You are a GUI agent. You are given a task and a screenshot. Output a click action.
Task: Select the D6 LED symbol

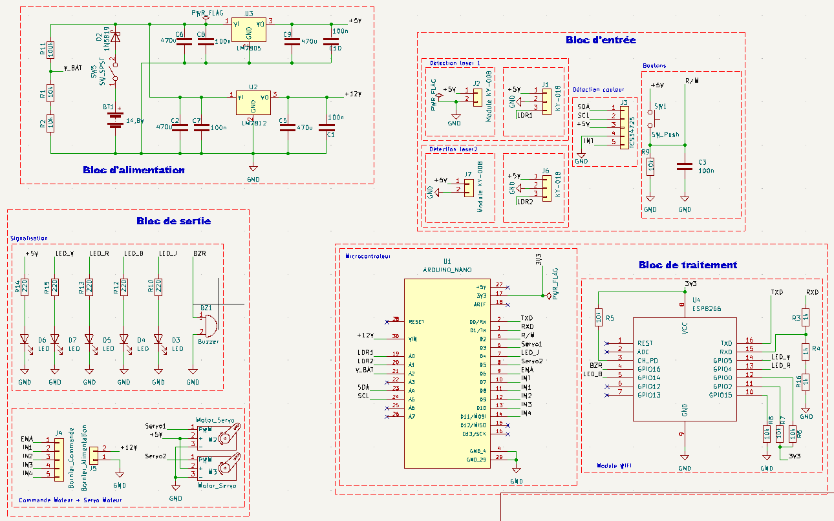click(x=25, y=339)
